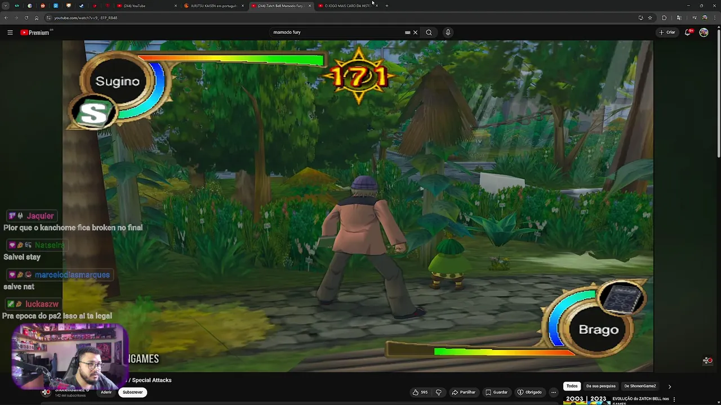Clear the search box with X
The image size is (721, 405).
point(415,32)
